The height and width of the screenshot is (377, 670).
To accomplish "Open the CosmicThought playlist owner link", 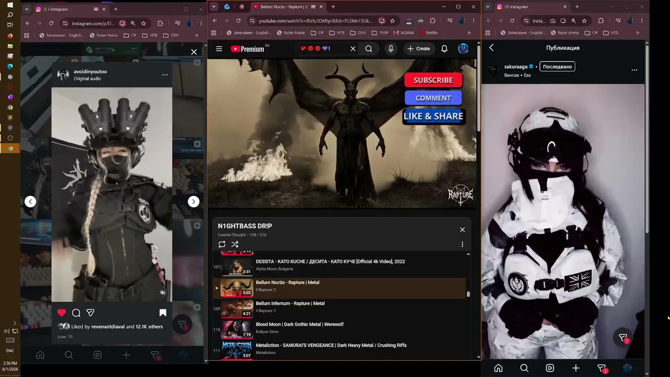I will point(231,235).
